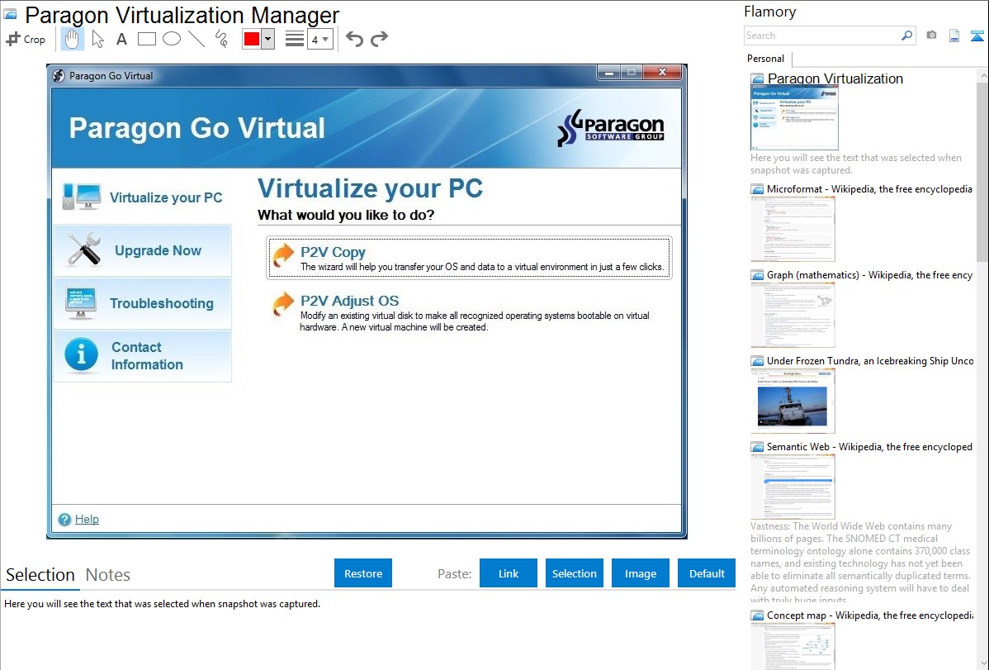Screen dimensions: 989x670
Task: Close the Paragon Go Virtual window
Action: (x=662, y=73)
